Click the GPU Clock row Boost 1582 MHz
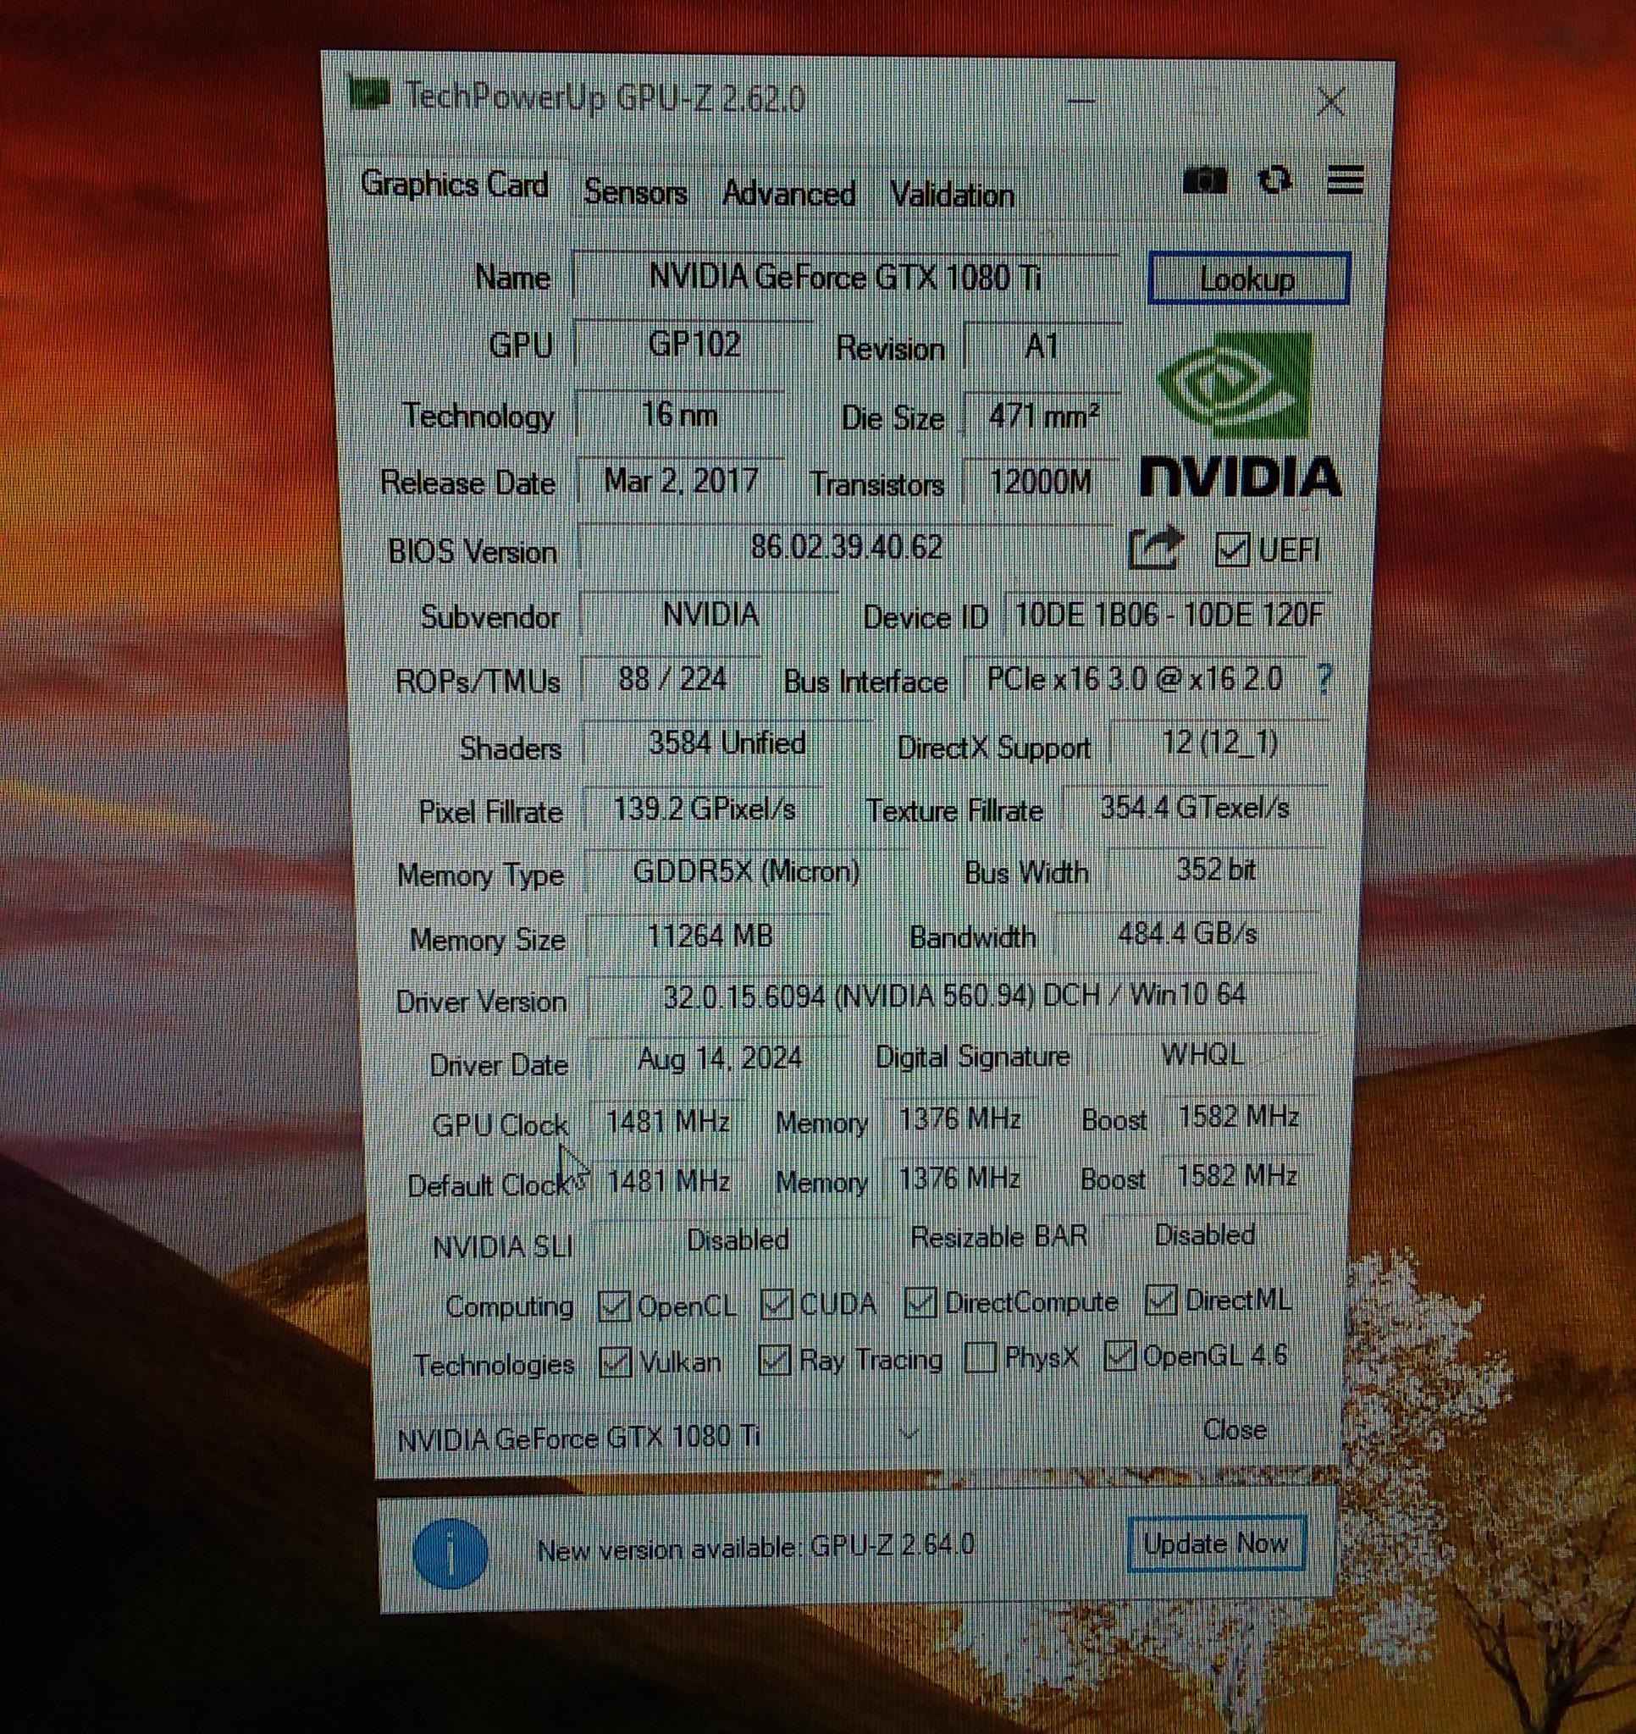Screen dimensions: 1636x1734 (x=1238, y=1117)
